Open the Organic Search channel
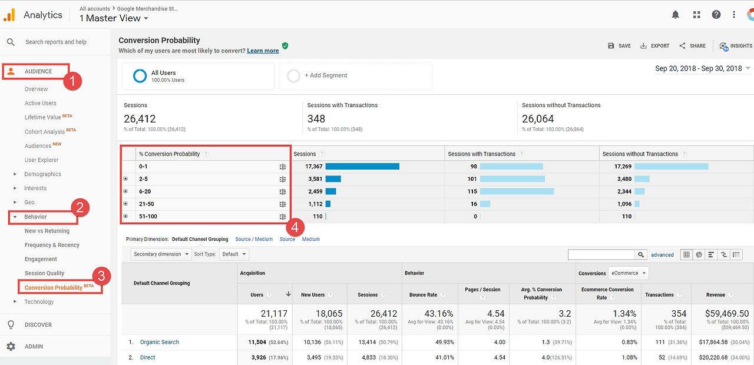The image size is (754, 365). [x=160, y=342]
